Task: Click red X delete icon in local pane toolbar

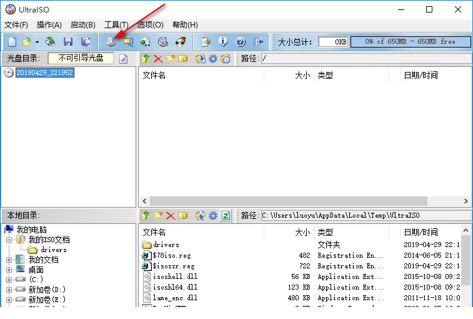Action: (x=171, y=216)
